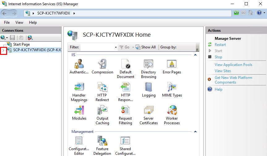The image size is (267, 156).
Task: Open Default Document settings
Action: (126, 69)
